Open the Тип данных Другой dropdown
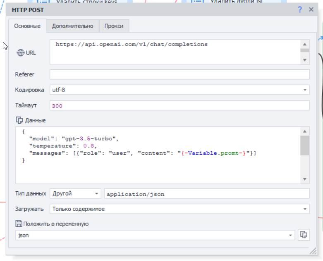Viewport: 323px width, 261px height. (75, 193)
